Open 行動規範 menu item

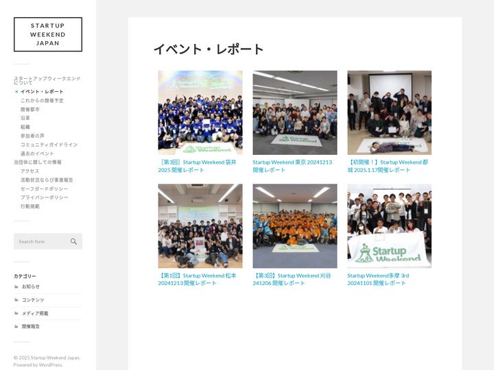point(30,206)
